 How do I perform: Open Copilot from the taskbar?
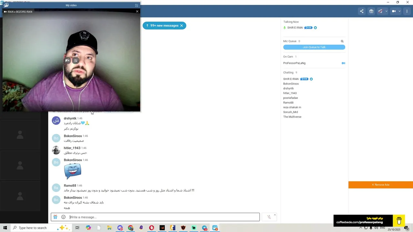[88, 228]
